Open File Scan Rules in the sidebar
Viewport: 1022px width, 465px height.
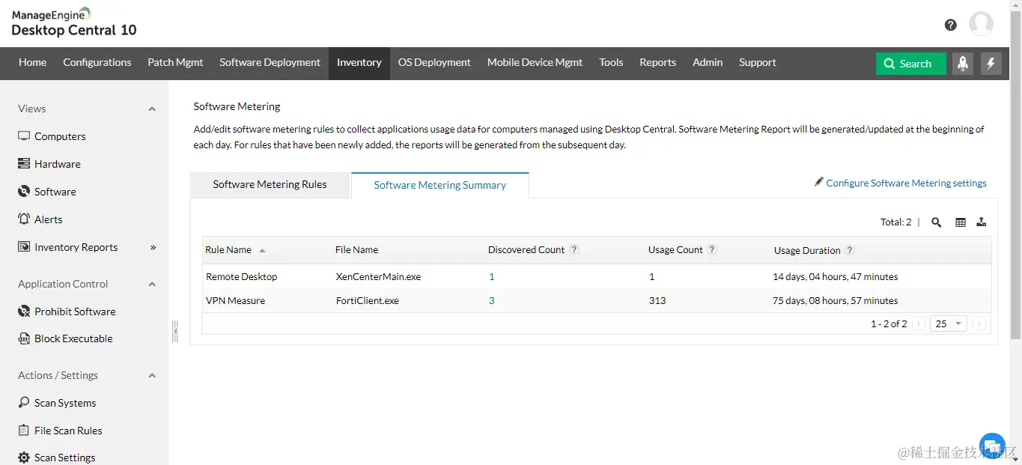click(68, 430)
